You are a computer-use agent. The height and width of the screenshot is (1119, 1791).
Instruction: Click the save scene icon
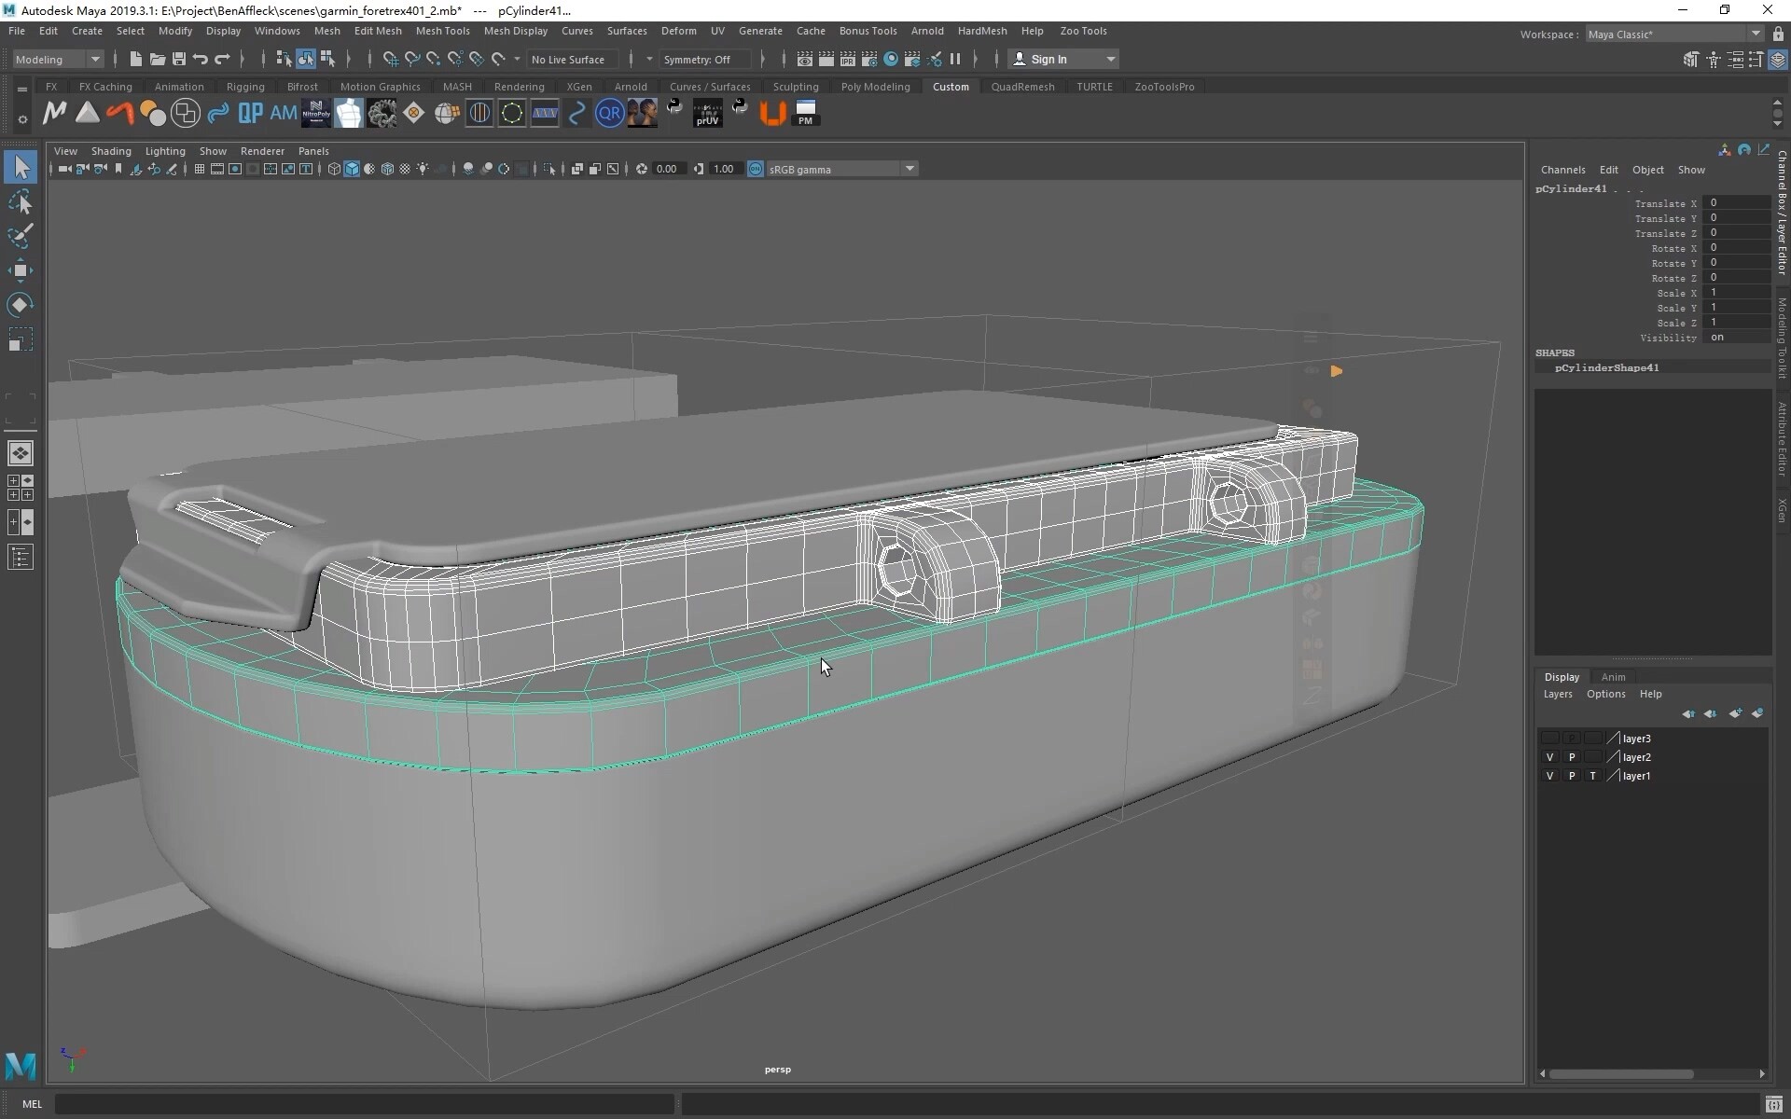179,59
